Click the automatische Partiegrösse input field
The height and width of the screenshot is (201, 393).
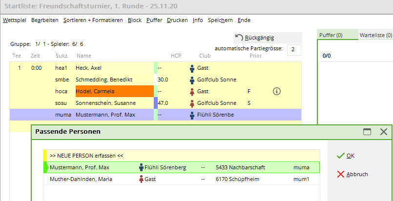(x=294, y=50)
